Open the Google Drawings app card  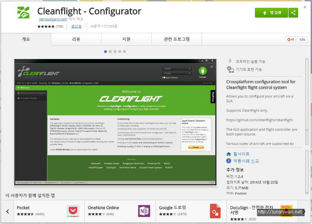tap(191, 211)
